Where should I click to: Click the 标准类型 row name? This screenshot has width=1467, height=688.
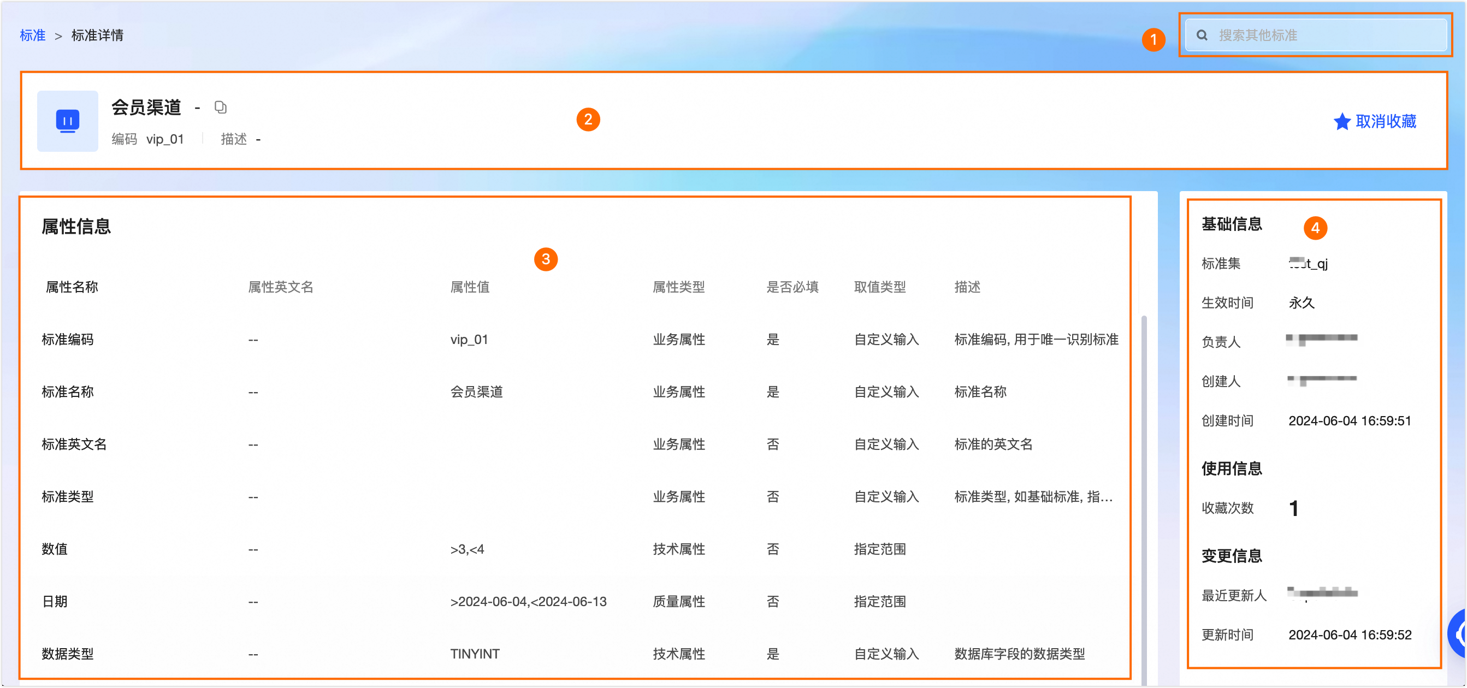pyautogui.click(x=68, y=497)
